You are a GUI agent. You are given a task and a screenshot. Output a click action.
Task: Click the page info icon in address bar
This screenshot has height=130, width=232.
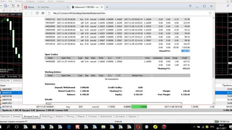[x=49, y=13]
